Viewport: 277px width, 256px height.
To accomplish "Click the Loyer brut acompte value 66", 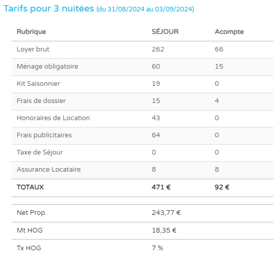I will point(219,49).
